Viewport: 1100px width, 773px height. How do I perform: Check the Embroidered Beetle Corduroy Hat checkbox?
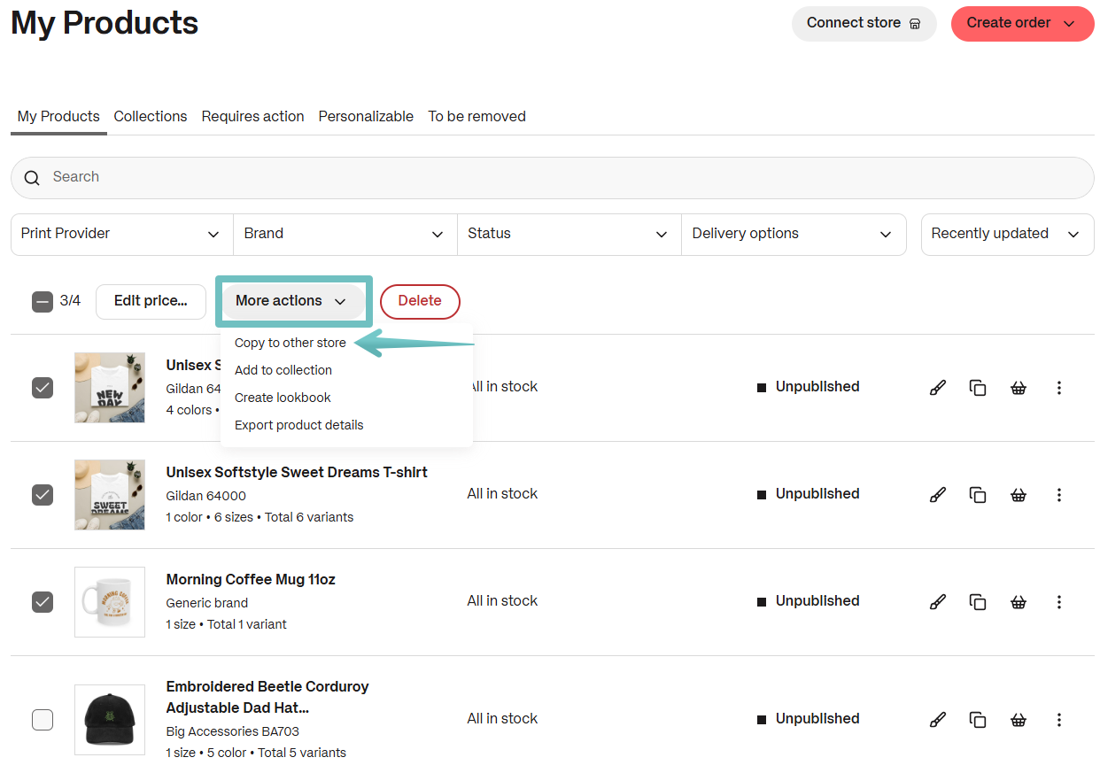click(x=43, y=720)
